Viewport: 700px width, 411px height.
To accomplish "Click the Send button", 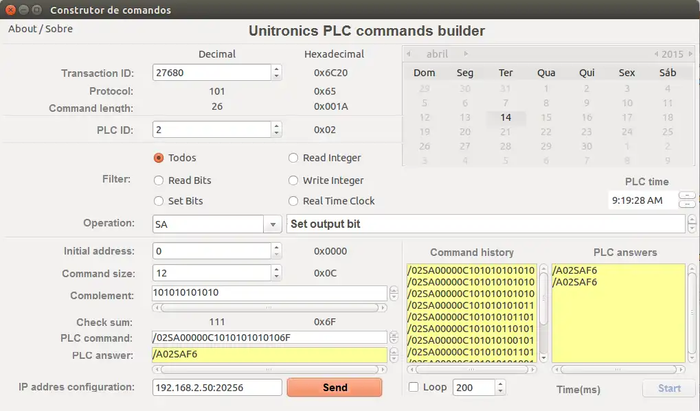I will (x=335, y=387).
